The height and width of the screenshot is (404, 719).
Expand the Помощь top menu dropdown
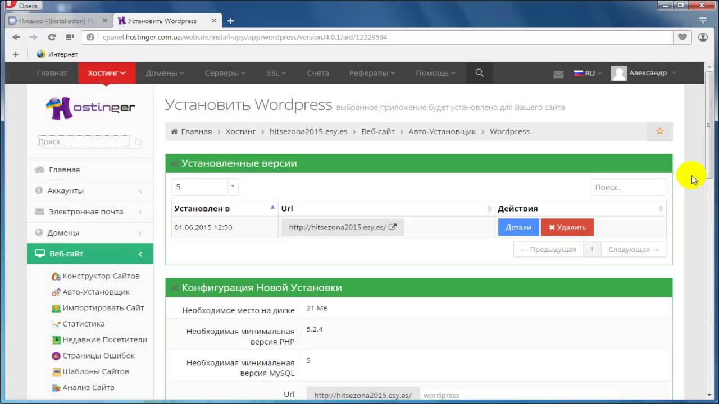click(436, 73)
